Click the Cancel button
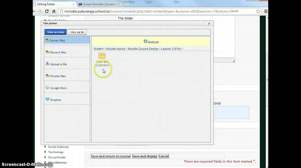The image size is (301, 168). click(x=164, y=156)
